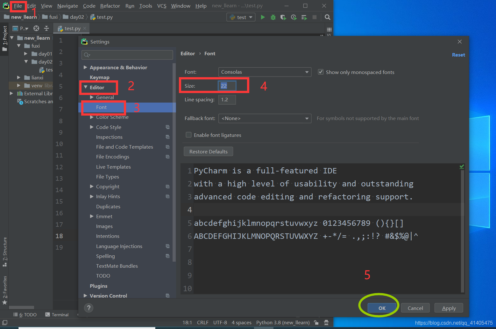
Task: Open the test run configuration dropdown
Action: [x=241, y=17]
